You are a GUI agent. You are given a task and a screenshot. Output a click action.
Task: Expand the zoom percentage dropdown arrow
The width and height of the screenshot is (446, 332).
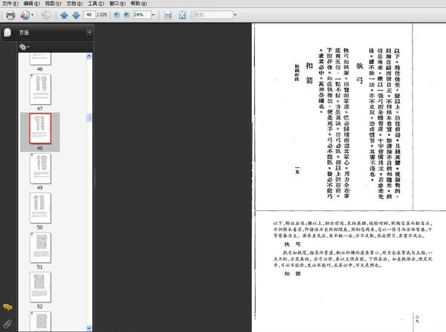click(x=153, y=15)
